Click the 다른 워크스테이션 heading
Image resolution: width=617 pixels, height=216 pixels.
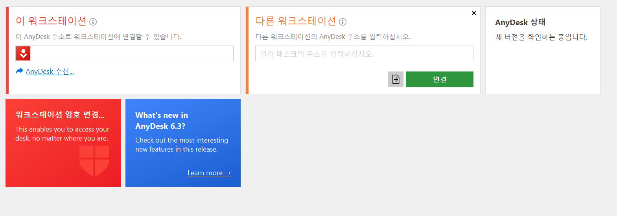296,21
